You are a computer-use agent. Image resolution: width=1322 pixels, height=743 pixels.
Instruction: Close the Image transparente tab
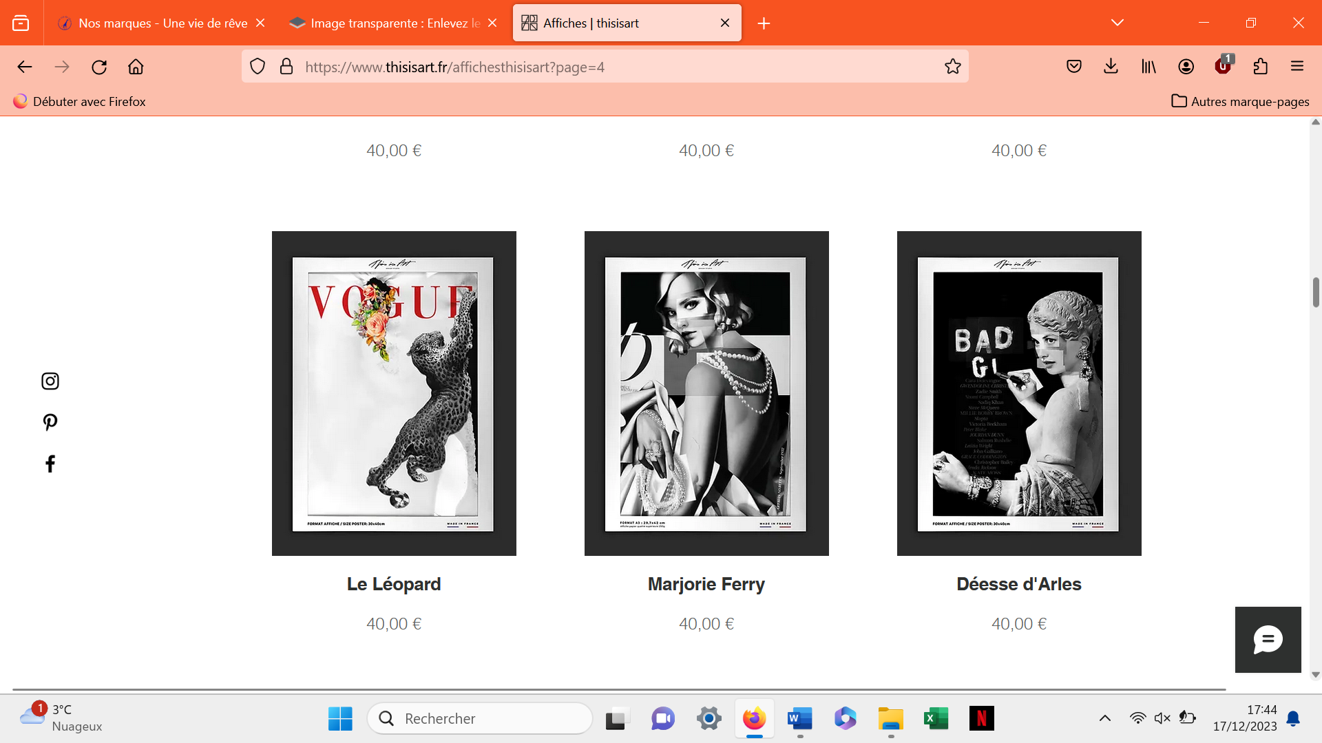(492, 23)
